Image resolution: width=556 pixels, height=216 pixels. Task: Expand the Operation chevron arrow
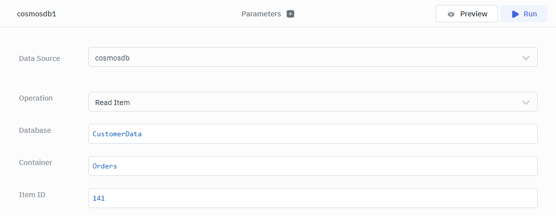[526, 103]
